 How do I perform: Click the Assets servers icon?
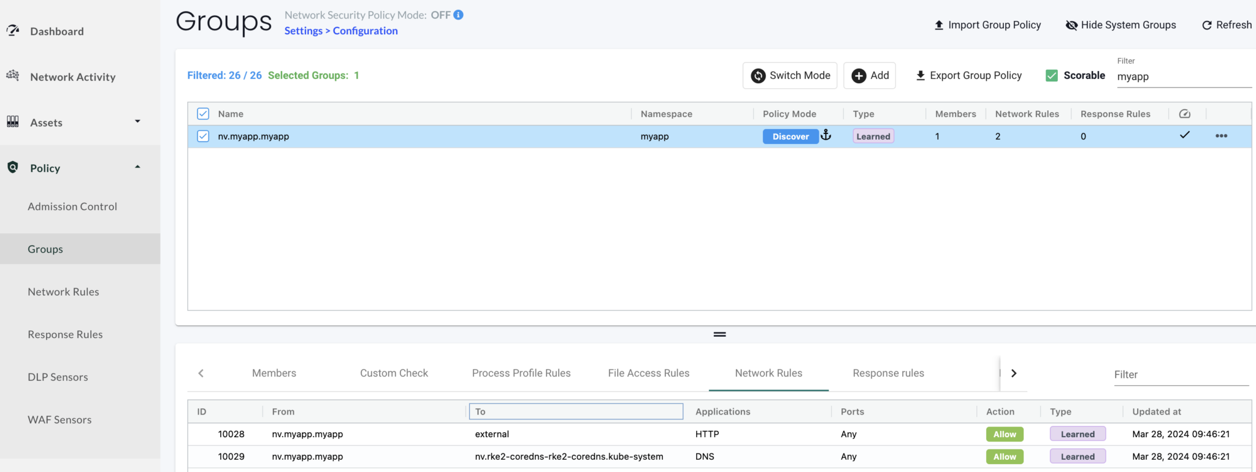[x=13, y=121]
